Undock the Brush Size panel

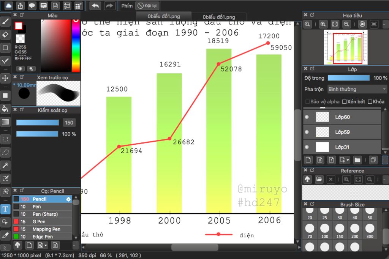coord(312,204)
